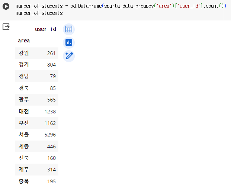Click the value 314
This screenshot has height=190, width=231.
[x=51, y=170]
